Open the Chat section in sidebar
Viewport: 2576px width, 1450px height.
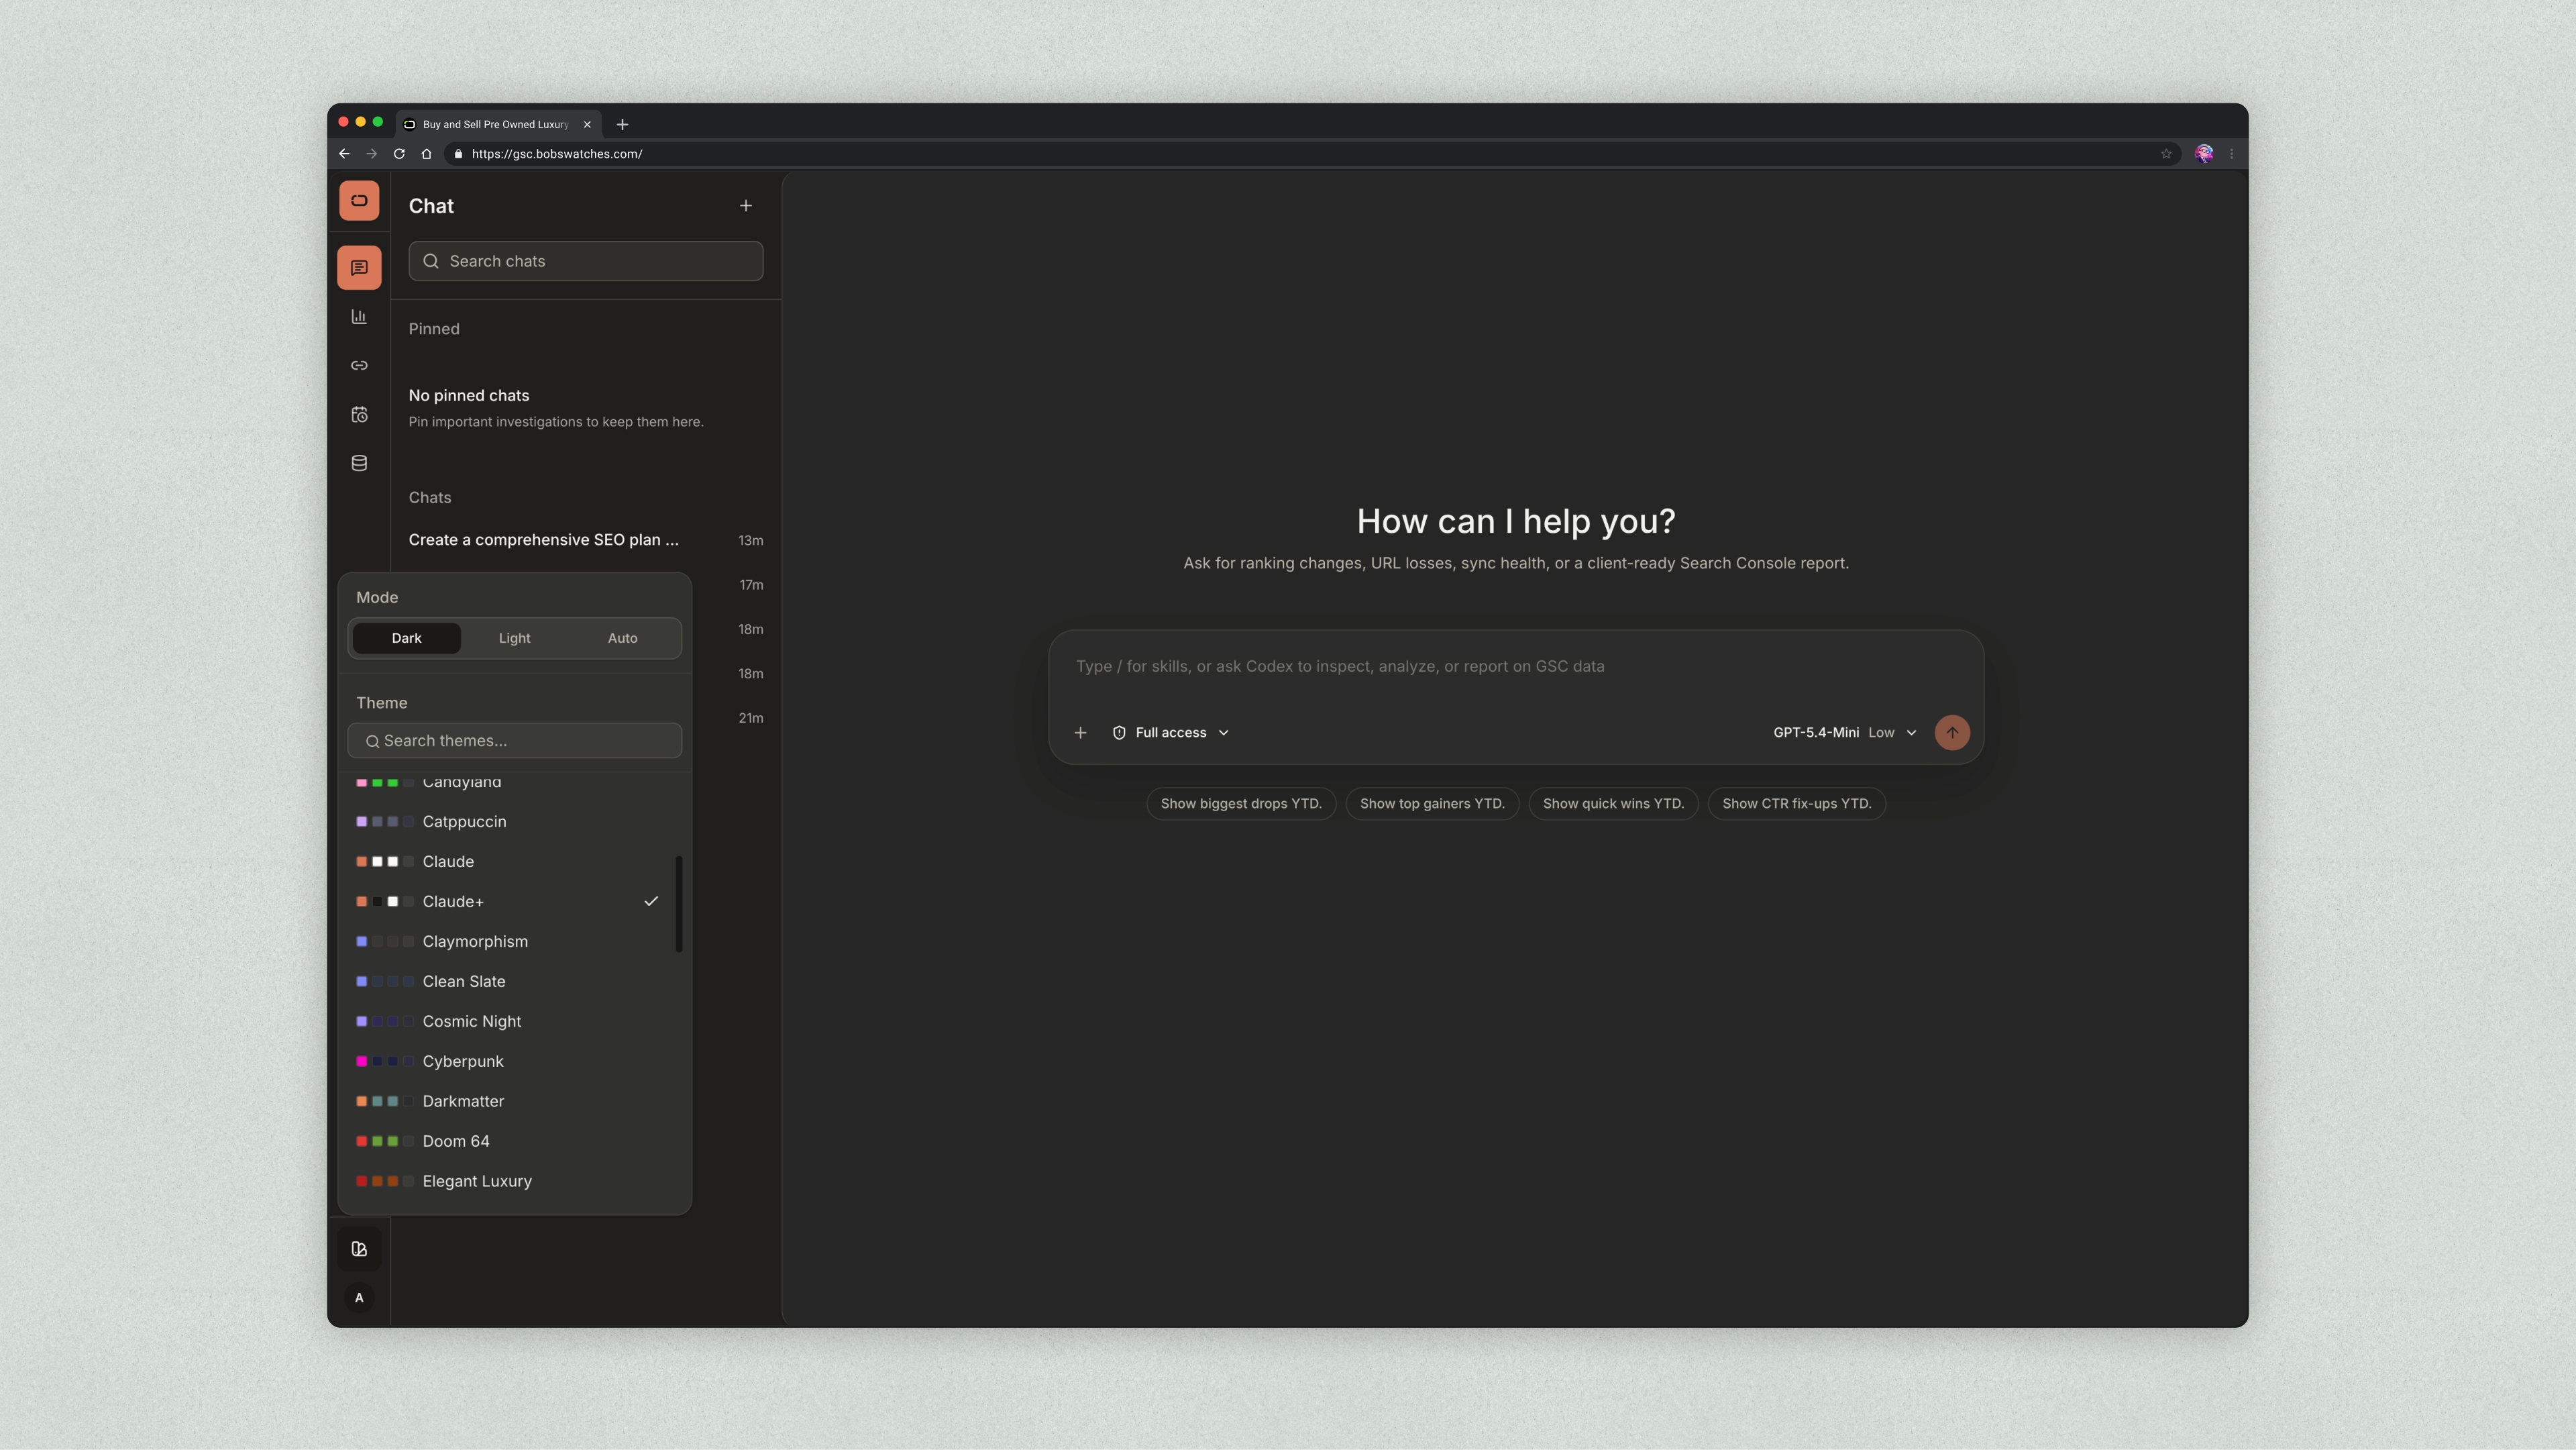point(359,268)
